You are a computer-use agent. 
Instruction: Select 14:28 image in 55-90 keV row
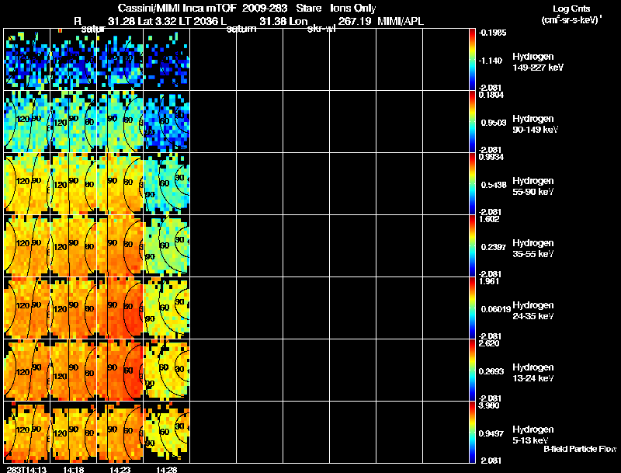pyautogui.click(x=166, y=183)
